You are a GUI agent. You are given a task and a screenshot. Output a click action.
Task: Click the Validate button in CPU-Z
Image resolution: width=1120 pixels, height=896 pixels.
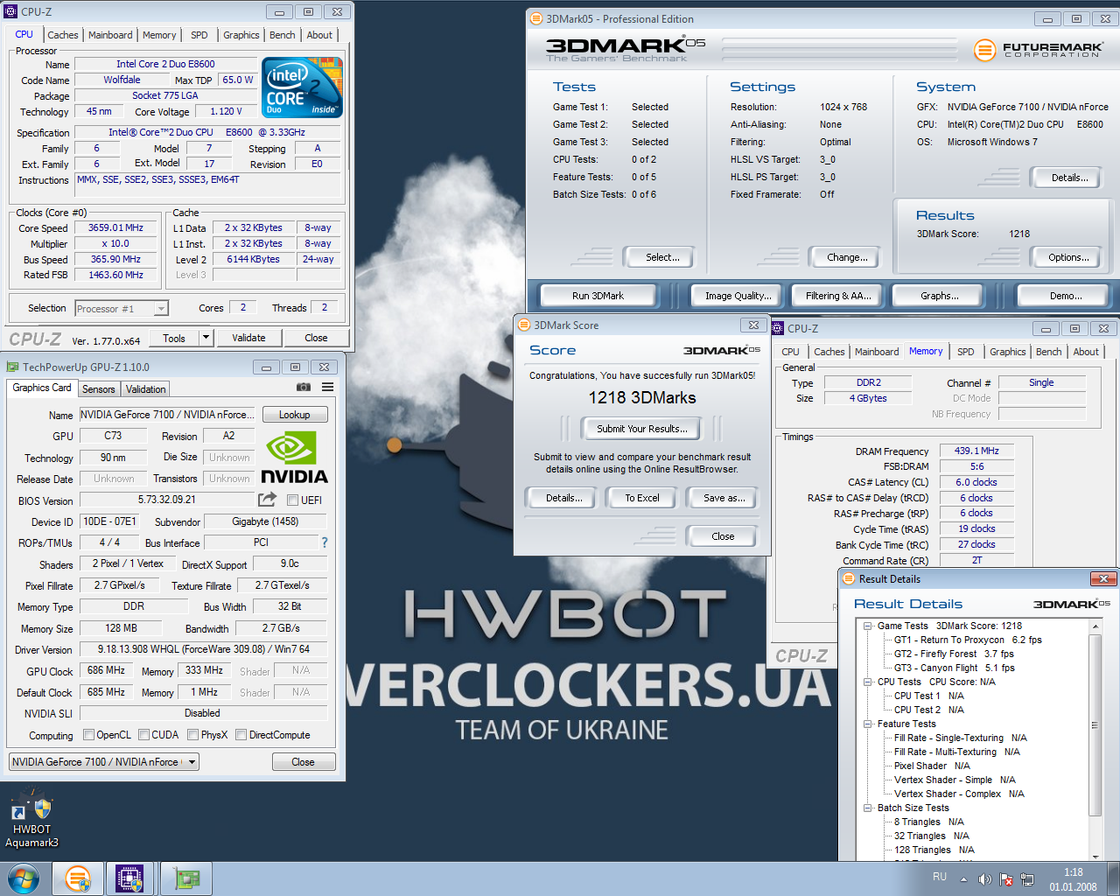tap(248, 338)
